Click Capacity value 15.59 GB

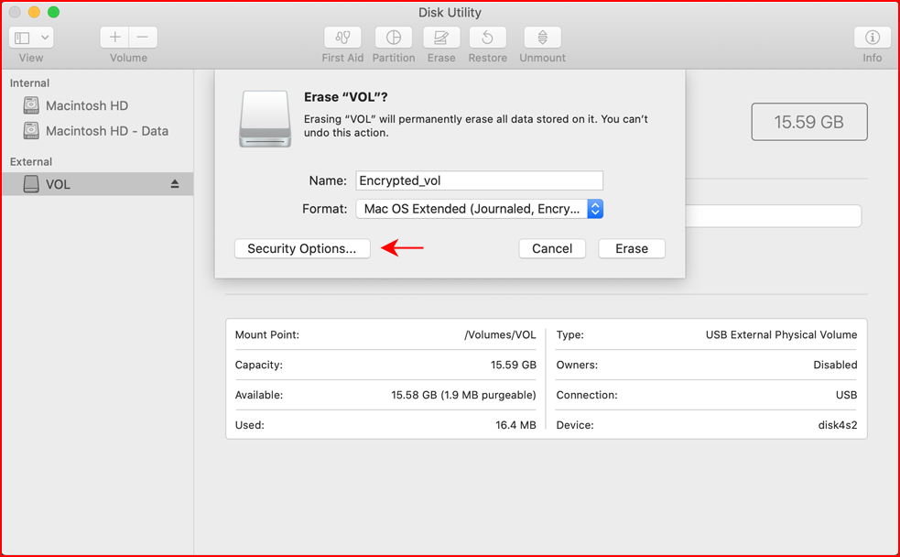513,365
